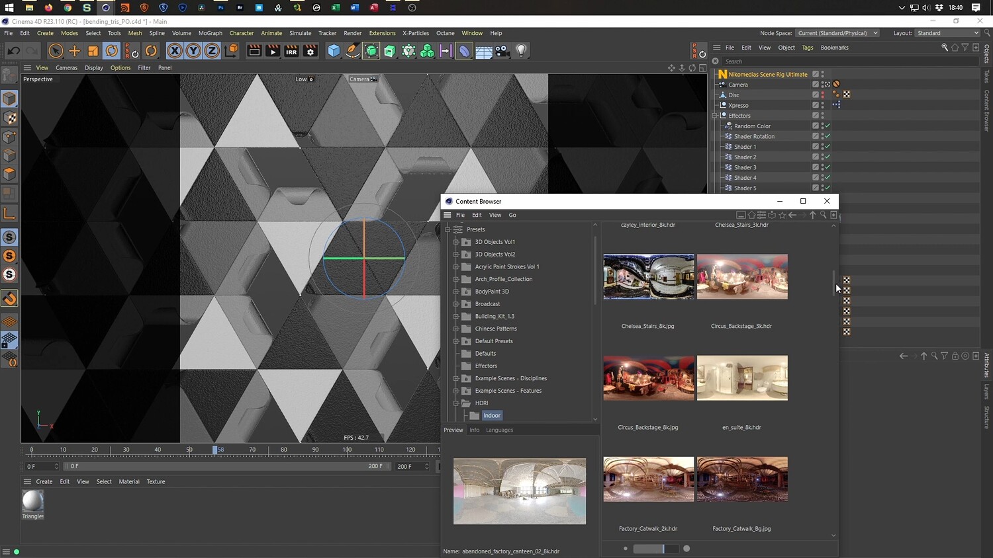This screenshot has height=558, width=993.
Task: Select the Spline Pen tool
Action: pos(353,51)
